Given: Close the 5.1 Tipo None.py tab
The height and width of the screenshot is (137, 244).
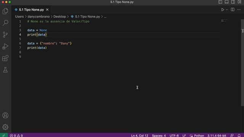Looking at the screenshot, I should 47,10.
